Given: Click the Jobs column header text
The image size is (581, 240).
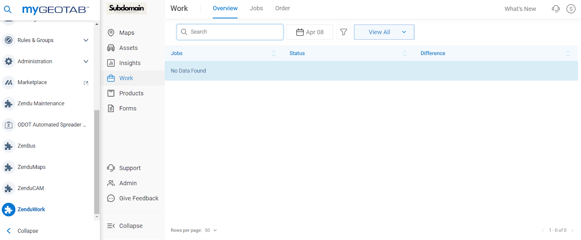Looking at the screenshot, I should click(x=176, y=53).
